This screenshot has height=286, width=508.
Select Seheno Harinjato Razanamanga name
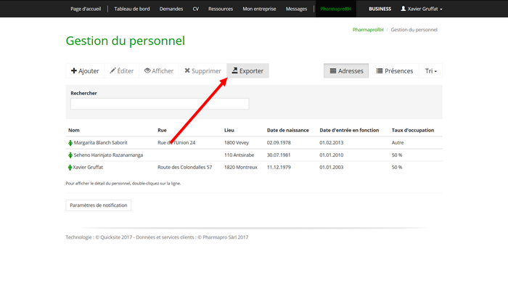(108, 155)
